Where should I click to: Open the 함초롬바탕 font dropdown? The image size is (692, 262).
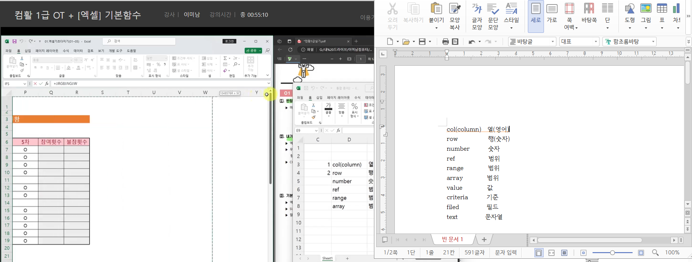pyautogui.click(x=653, y=42)
